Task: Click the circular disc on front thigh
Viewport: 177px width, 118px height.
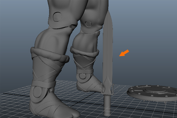Action: coord(58,17)
